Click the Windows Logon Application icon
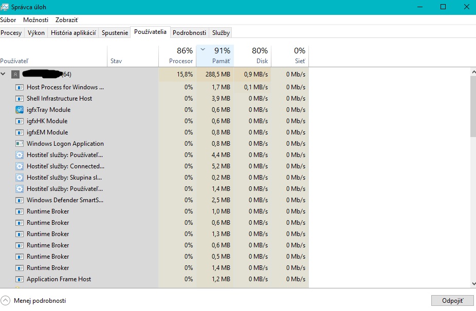Viewport: 476px width, 311px height. [20, 144]
